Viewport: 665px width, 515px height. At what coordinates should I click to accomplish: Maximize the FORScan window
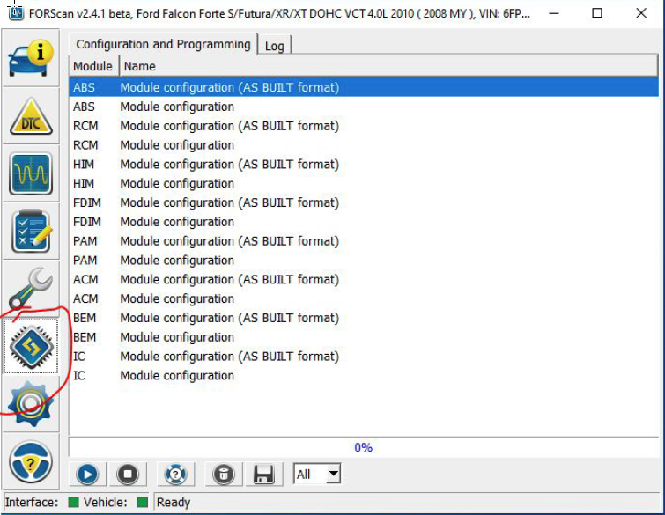pyautogui.click(x=597, y=13)
